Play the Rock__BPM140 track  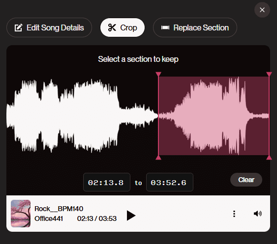(131, 216)
